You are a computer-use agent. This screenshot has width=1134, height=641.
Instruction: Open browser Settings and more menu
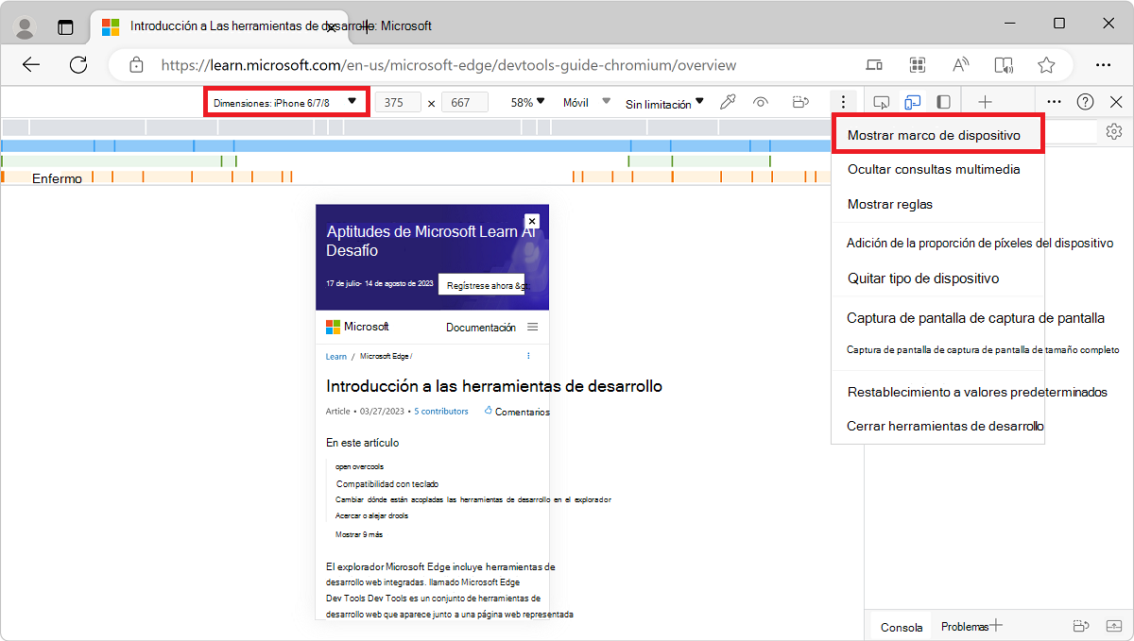click(1103, 65)
